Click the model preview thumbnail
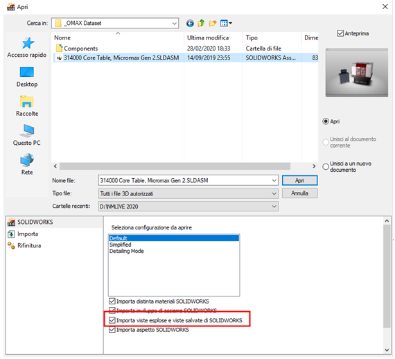Image resolution: width=395 pixels, height=359 pixels. click(357, 73)
